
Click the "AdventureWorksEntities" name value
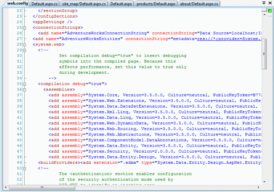point(91,39)
